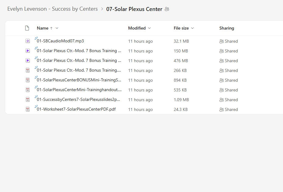Screen dimensions: 283x192
Task: Click the ascending sort arrow next to Name
Action: pyautogui.click(x=51, y=28)
